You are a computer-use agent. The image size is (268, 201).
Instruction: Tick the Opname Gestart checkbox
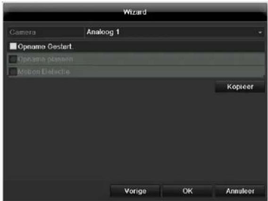coord(13,46)
